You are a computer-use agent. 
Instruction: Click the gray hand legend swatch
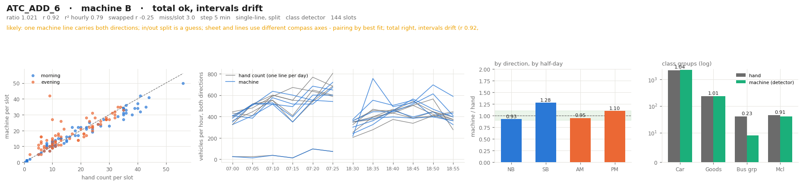tap(741, 75)
